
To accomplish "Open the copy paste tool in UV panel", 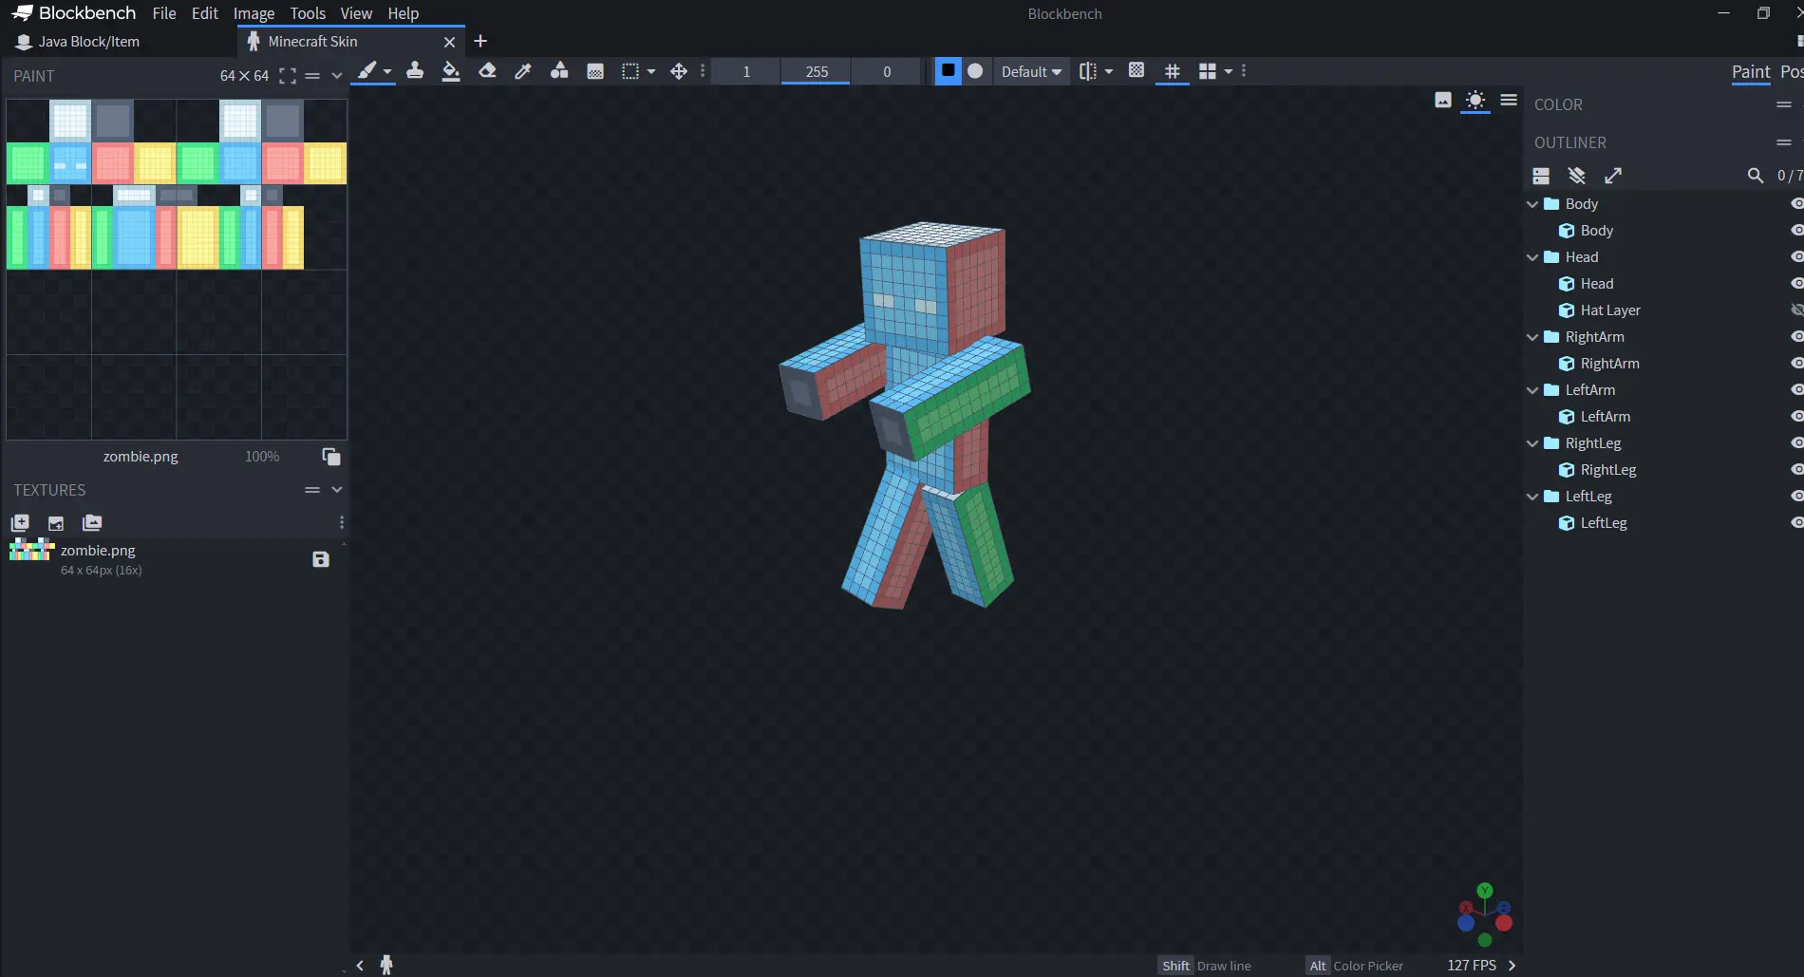I will [x=330, y=457].
